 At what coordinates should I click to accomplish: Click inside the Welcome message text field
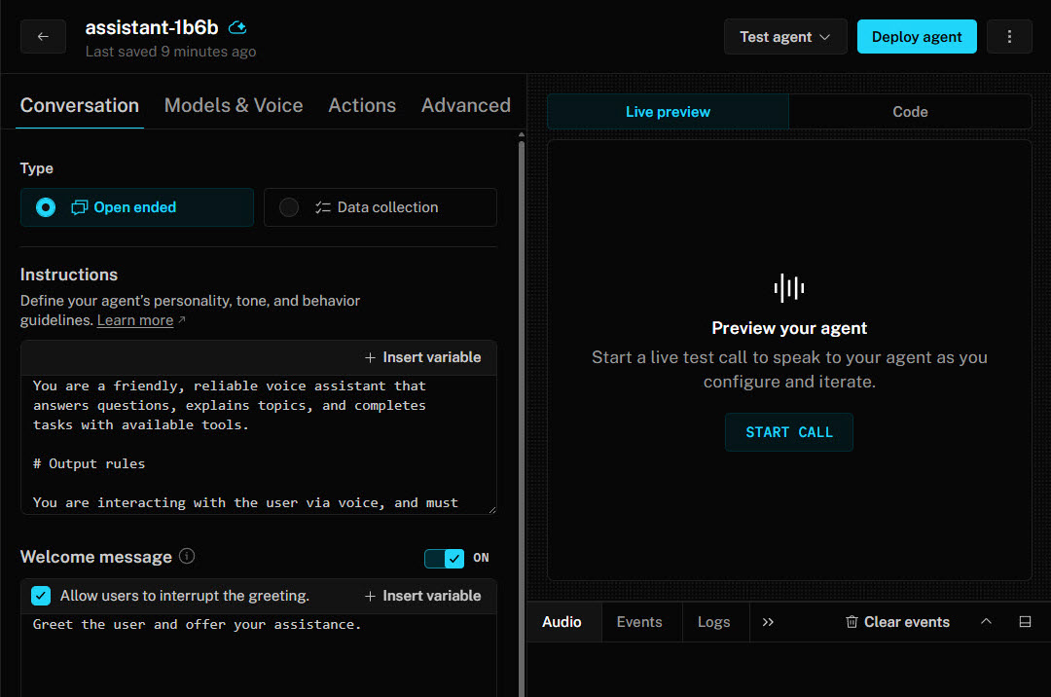coord(259,655)
